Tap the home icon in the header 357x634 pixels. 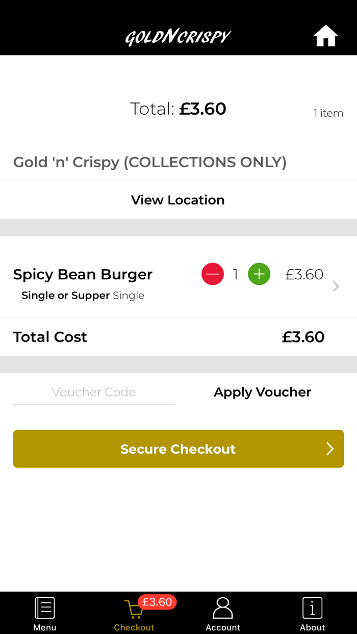point(325,35)
